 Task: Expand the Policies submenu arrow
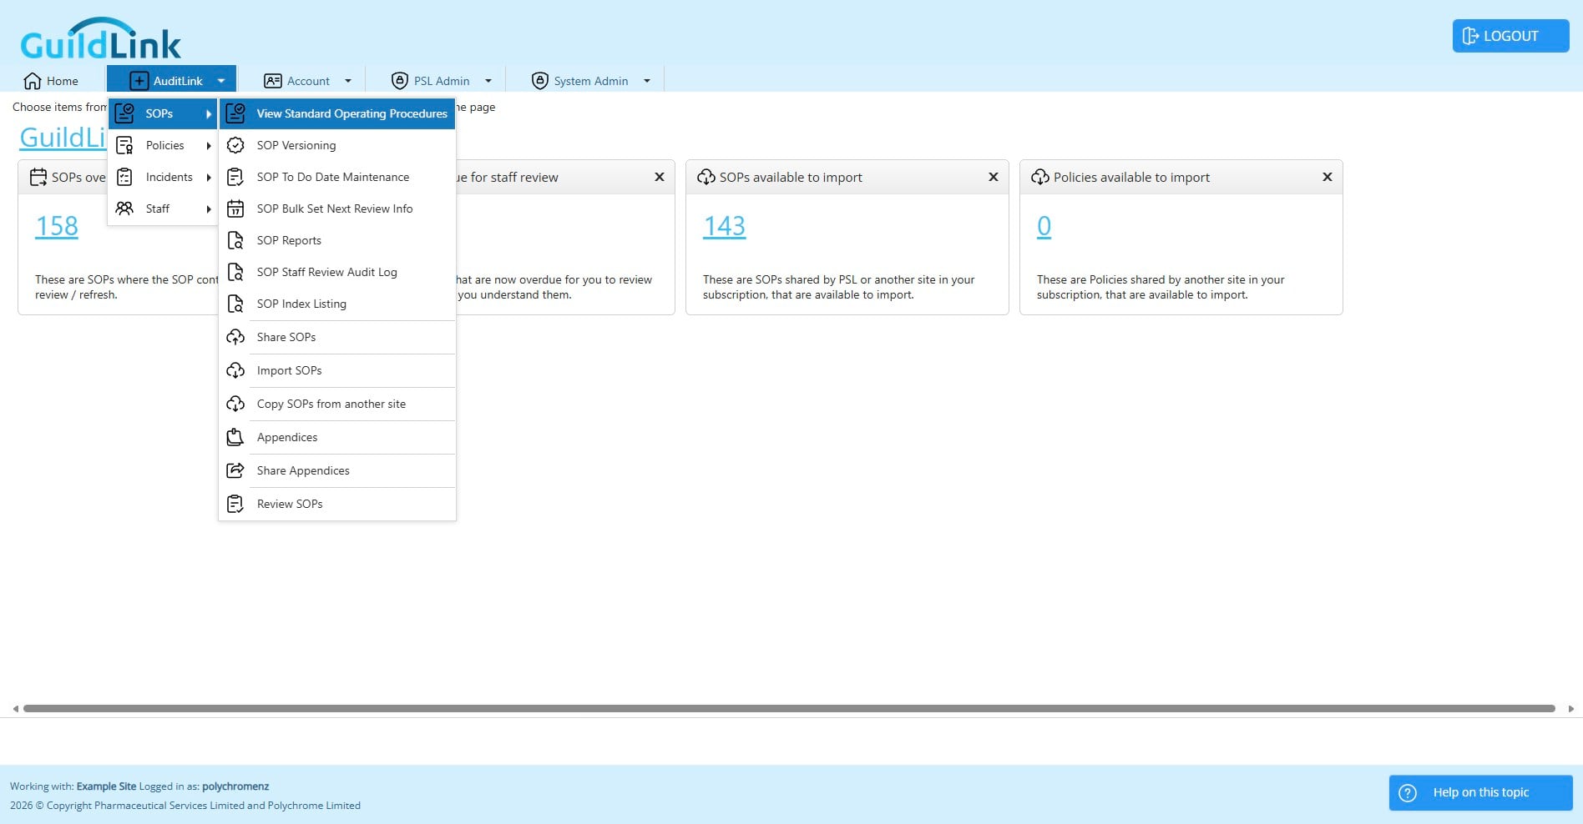[x=209, y=145]
